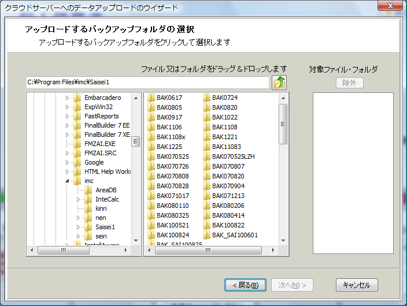Select the BAK1108x folder
This screenshot has width=407, height=306.
[x=171, y=137]
